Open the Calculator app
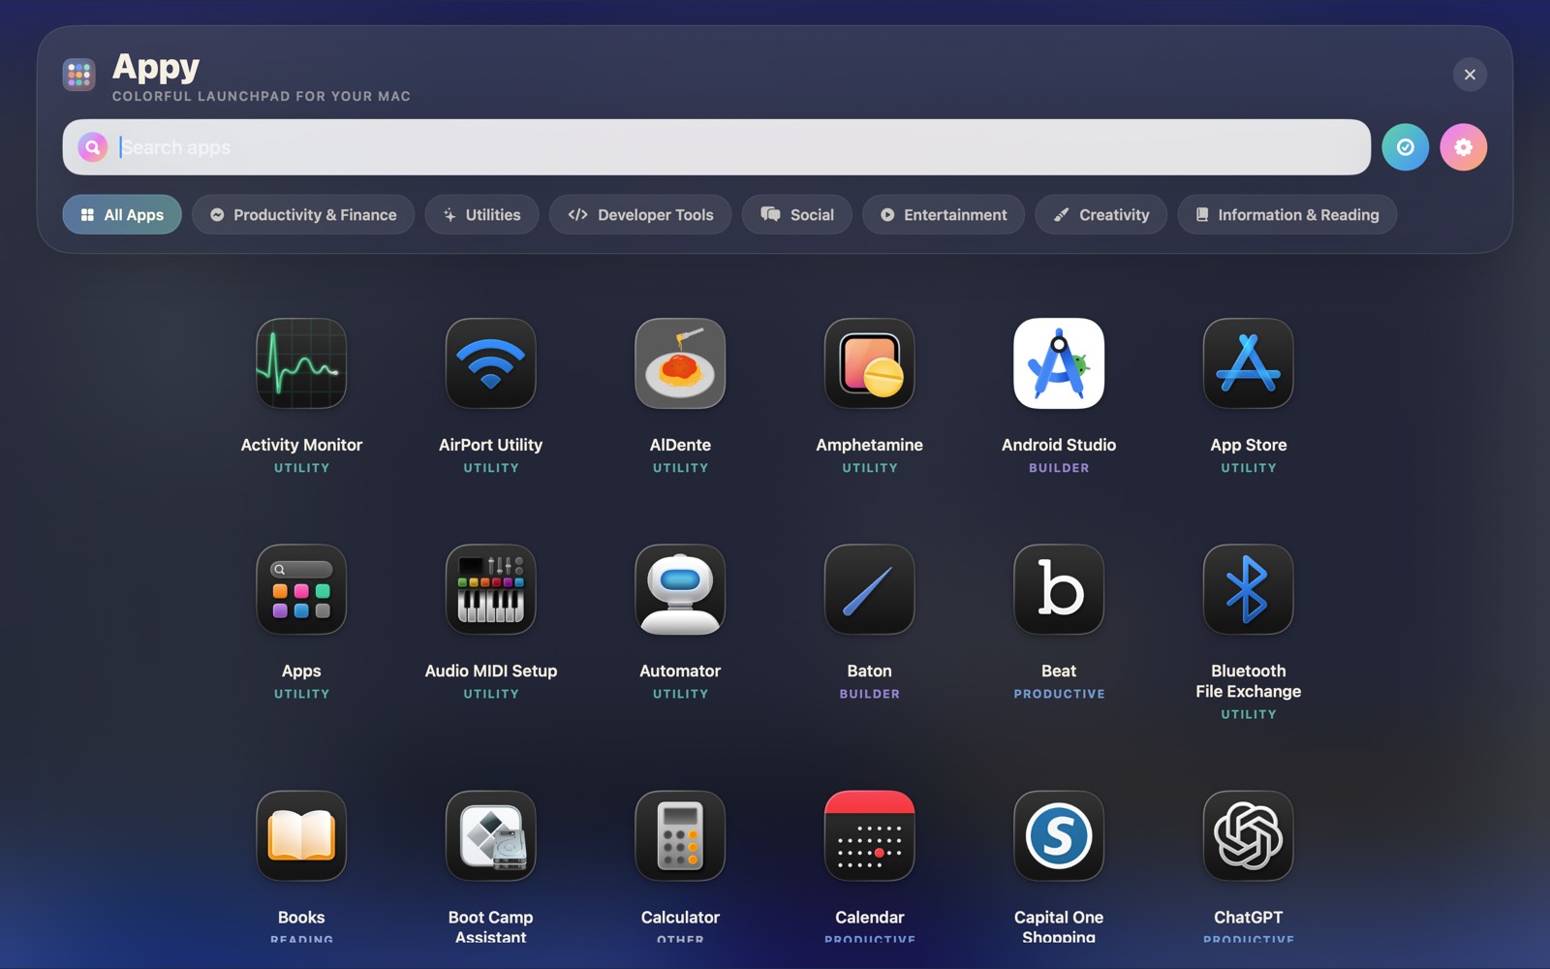1550x969 pixels. click(x=680, y=835)
